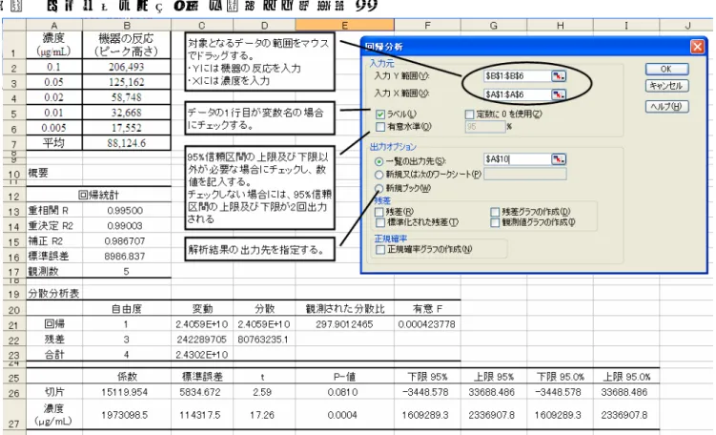The width and height of the screenshot is (716, 435).
Task: Click the 自由度 header cell
Action: click(x=127, y=309)
